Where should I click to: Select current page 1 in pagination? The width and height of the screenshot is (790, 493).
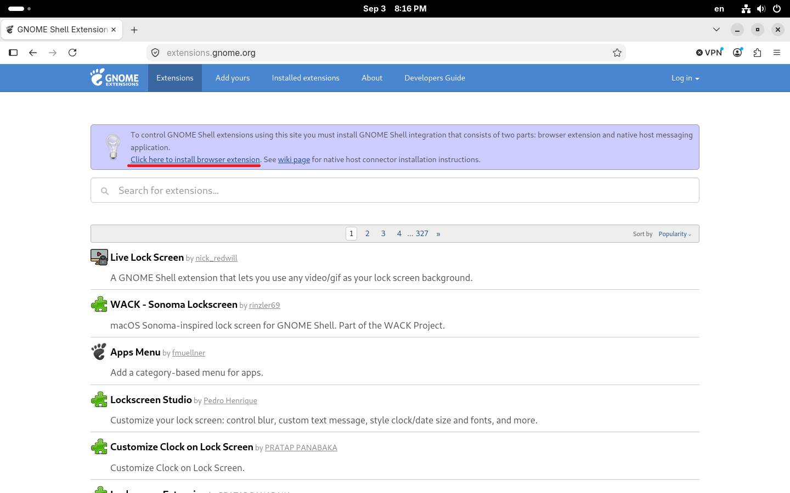(x=352, y=233)
